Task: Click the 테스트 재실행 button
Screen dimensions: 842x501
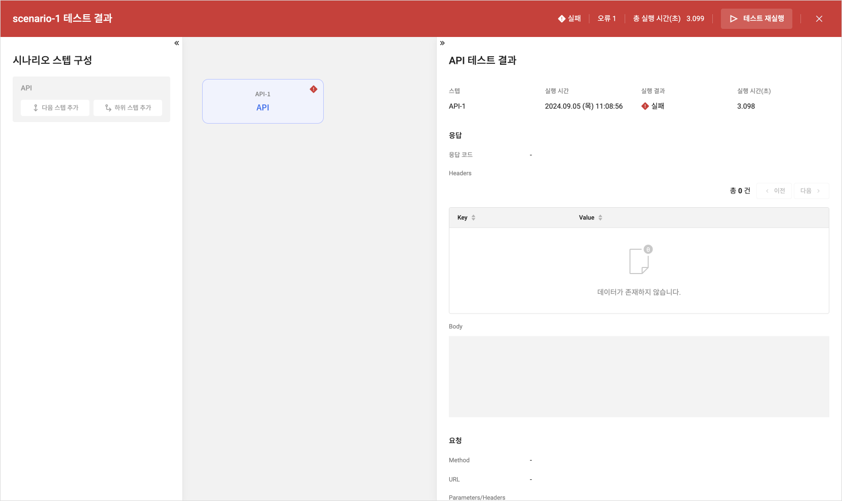Action: click(756, 19)
